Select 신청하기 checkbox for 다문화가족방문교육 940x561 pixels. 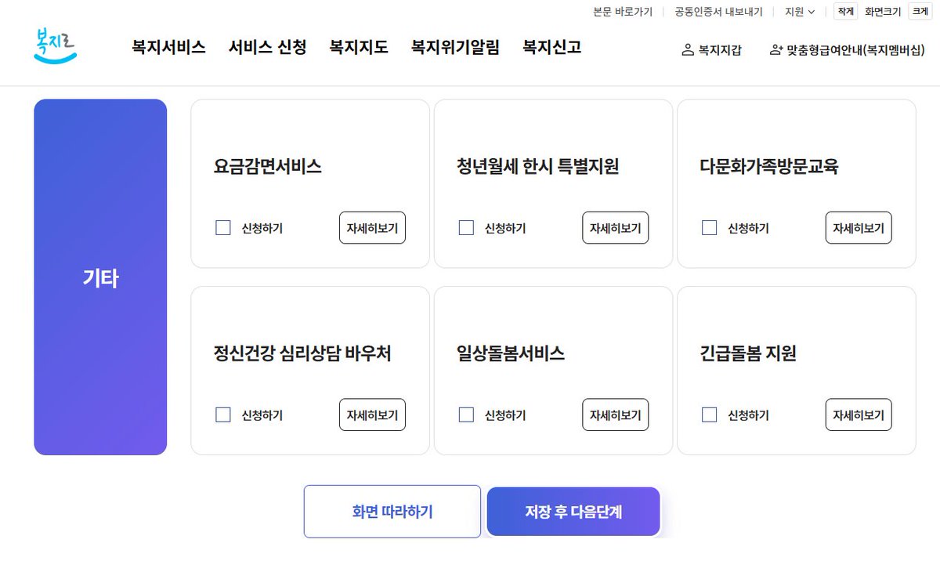pyautogui.click(x=710, y=228)
